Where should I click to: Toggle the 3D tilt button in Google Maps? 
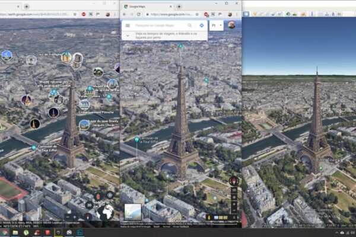234,191
